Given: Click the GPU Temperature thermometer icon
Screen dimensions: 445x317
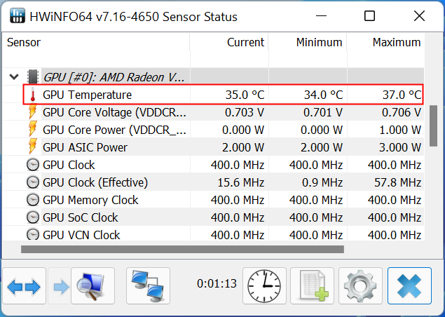Looking at the screenshot, I should click(33, 95).
